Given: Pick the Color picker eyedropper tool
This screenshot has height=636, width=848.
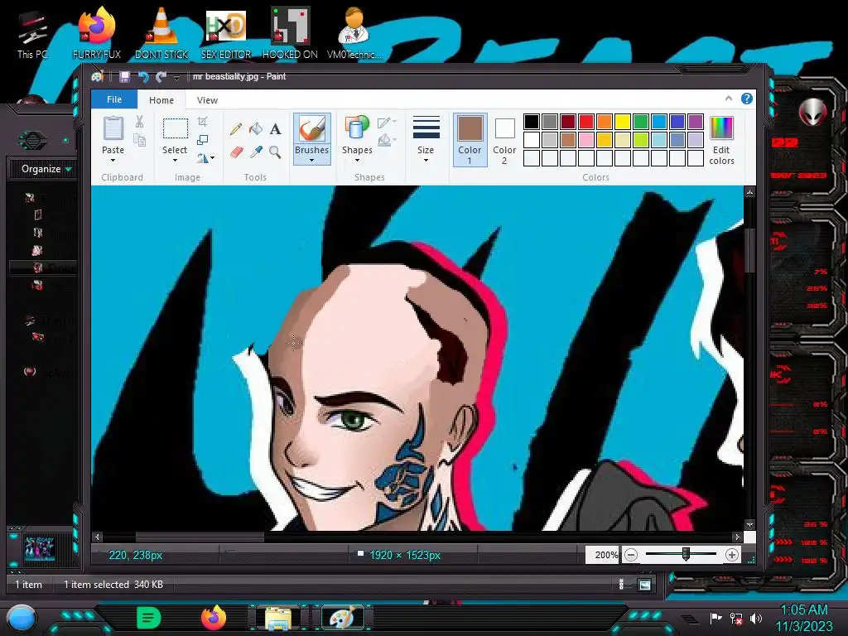Looking at the screenshot, I should (x=256, y=152).
